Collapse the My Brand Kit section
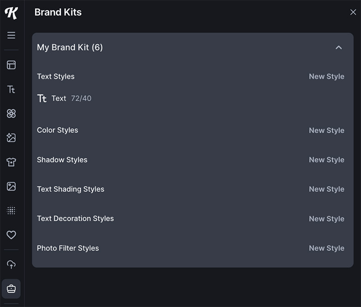 [340, 47]
